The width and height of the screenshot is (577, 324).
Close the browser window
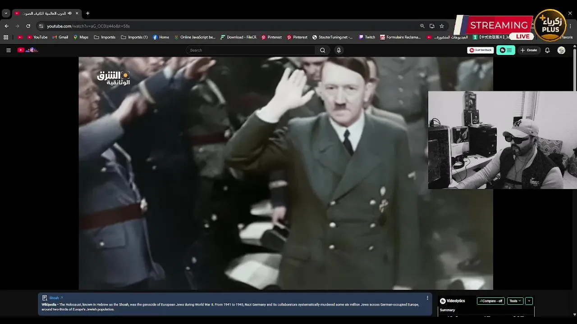pyautogui.click(x=570, y=13)
